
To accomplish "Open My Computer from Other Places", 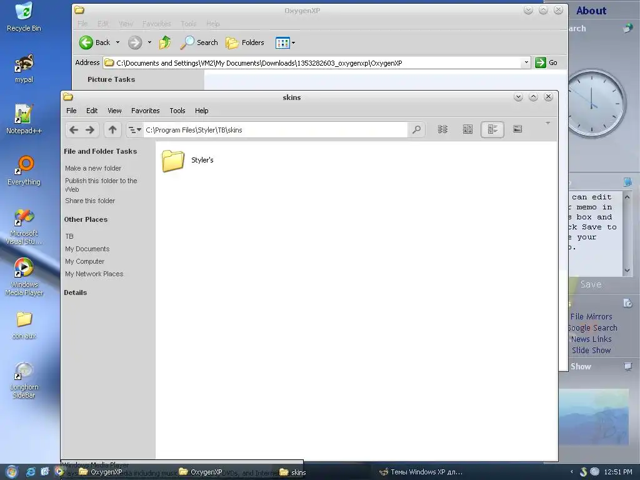I will (x=84, y=261).
